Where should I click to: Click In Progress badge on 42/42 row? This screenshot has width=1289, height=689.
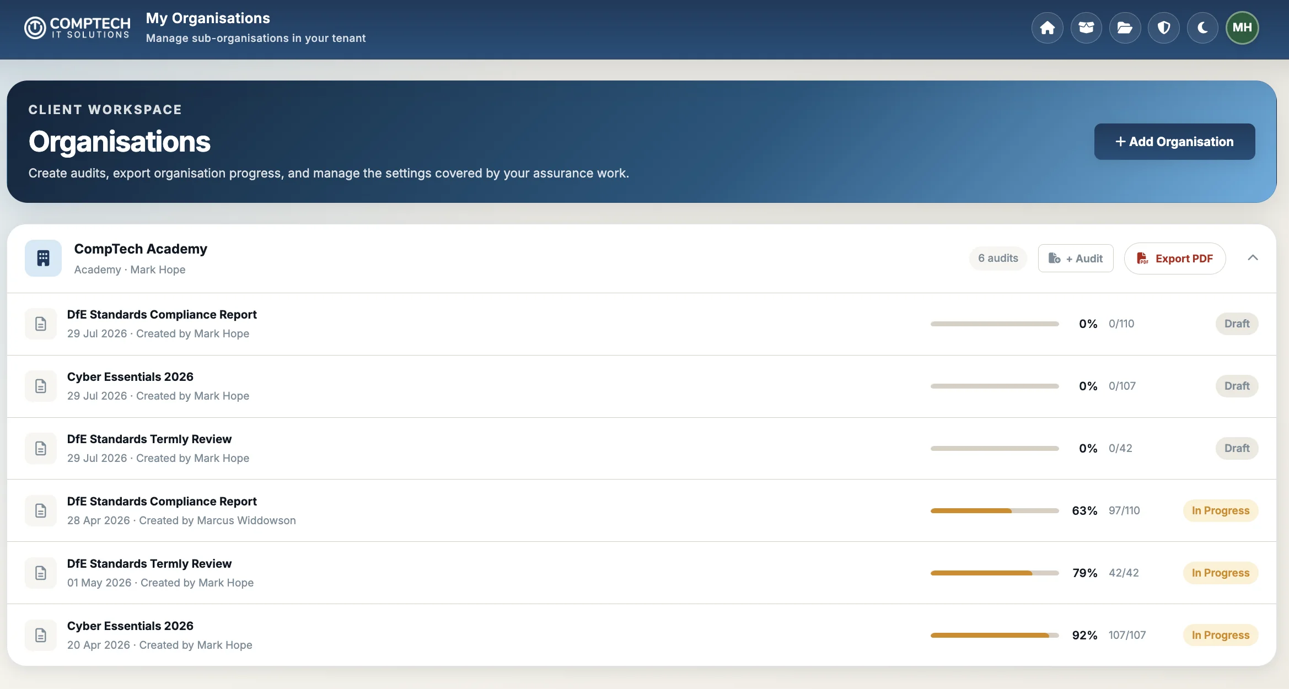point(1221,573)
